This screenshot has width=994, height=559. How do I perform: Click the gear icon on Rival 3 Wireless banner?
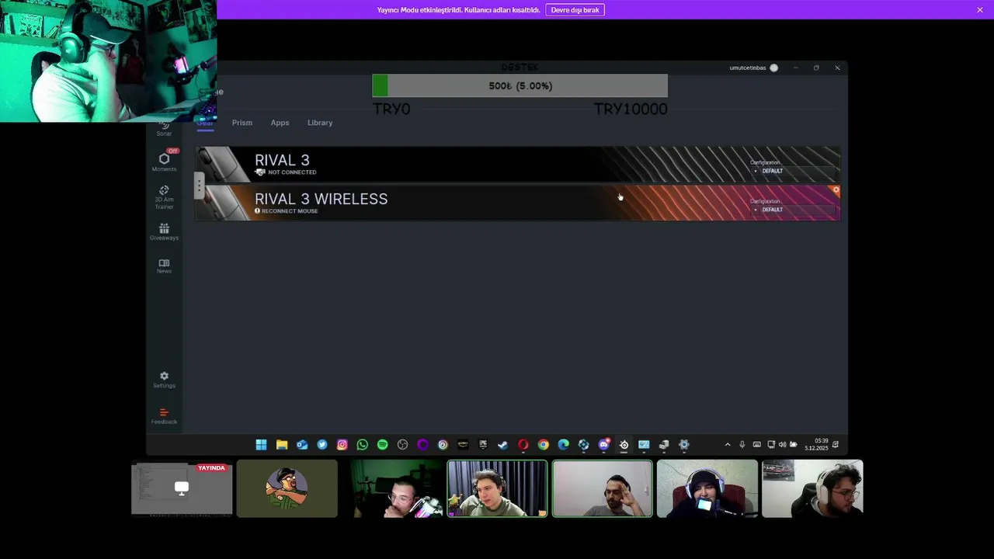[836, 189]
